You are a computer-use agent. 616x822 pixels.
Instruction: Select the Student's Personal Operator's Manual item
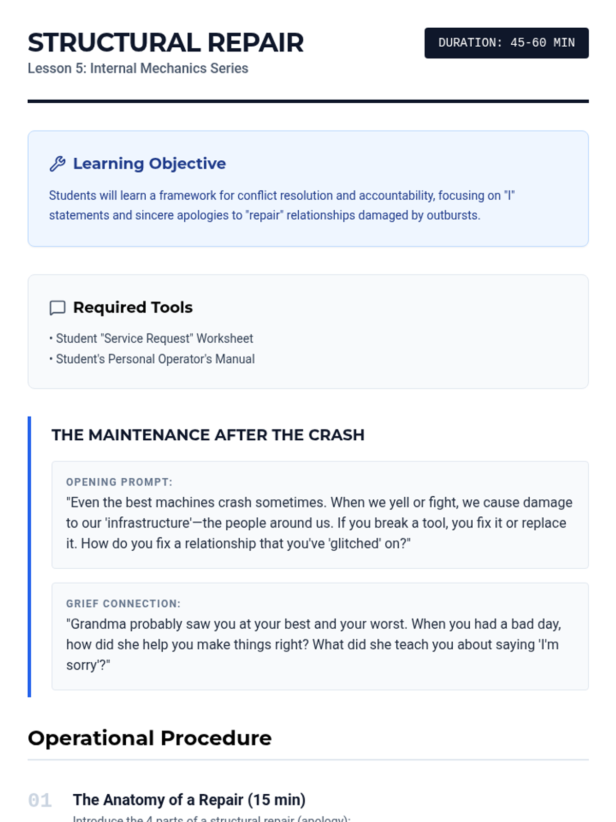pyautogui.click(x=152, y=359)
